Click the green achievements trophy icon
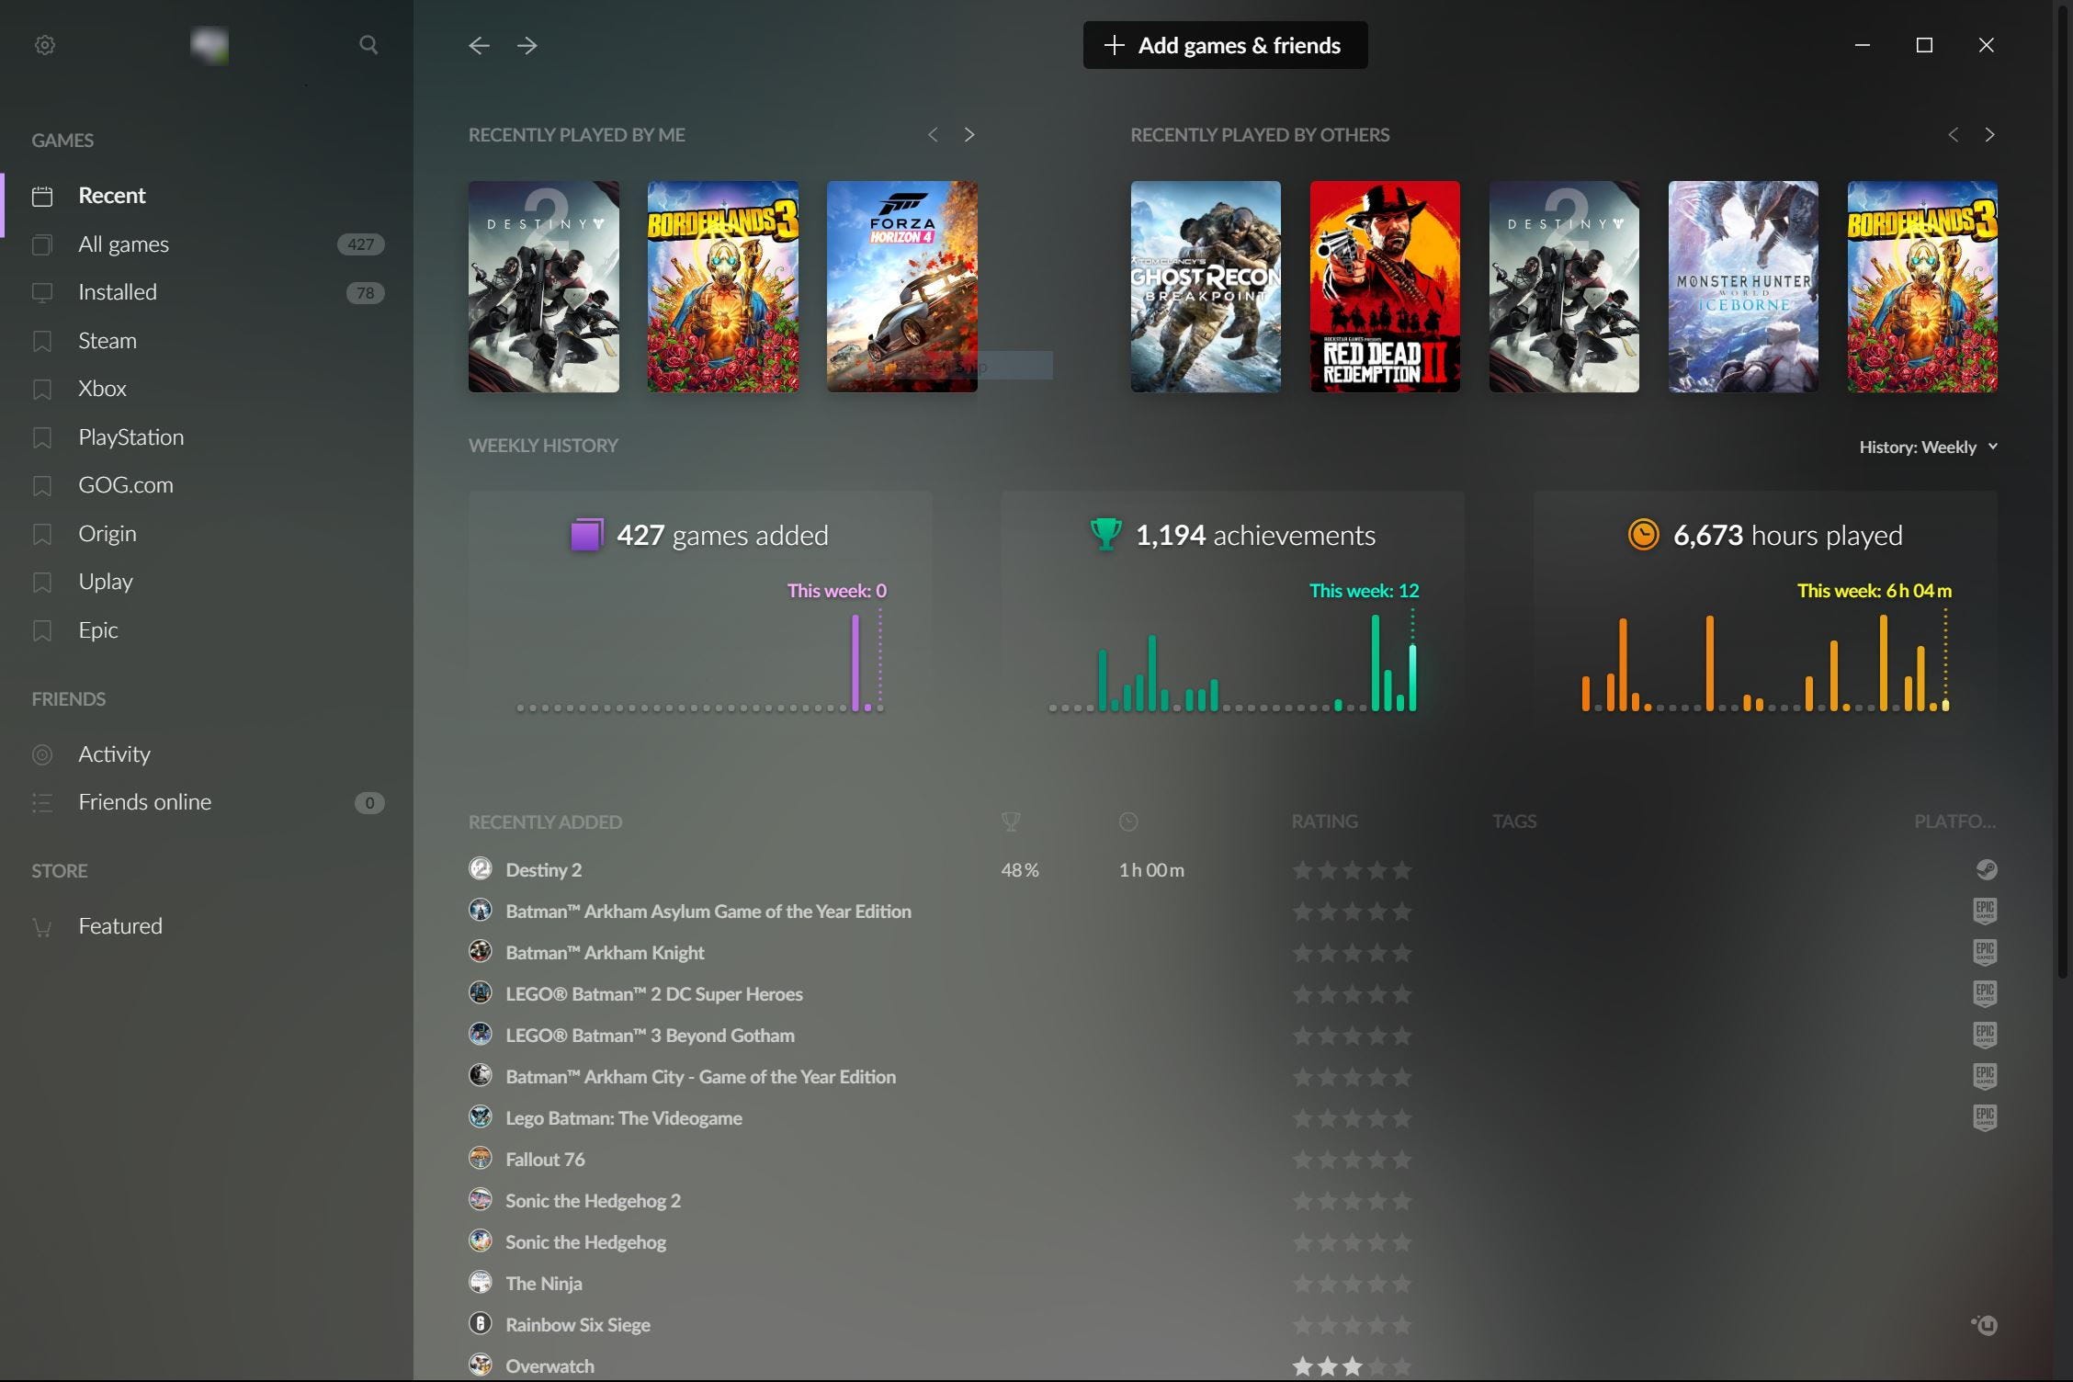Viewport: 2073px width, 1382px height. (x=1105, y=534)
